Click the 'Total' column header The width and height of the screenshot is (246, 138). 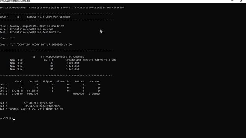click(x=19, y=81)
